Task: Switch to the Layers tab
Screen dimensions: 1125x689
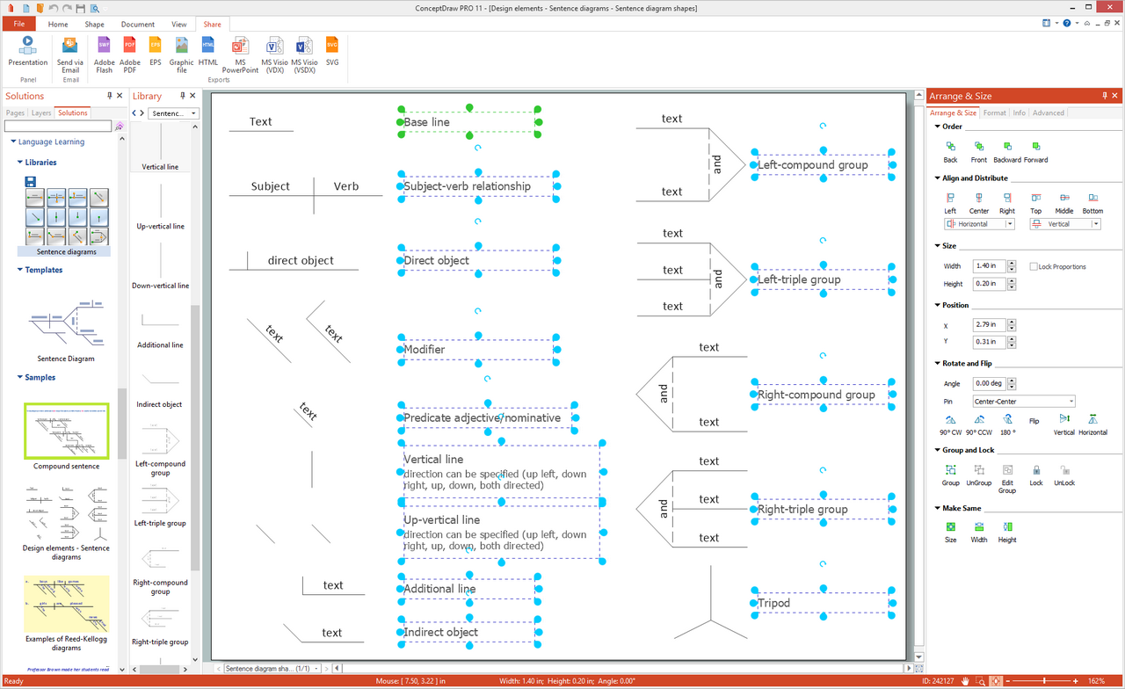Action: click(x=41, y=112)
